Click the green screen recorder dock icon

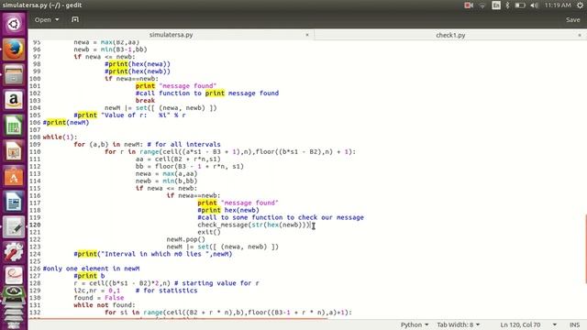coord(14,294)
